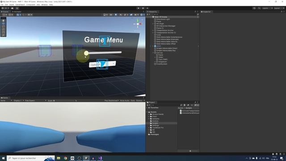Select the Rect tool in the Scene toolbar

point(3,32)
